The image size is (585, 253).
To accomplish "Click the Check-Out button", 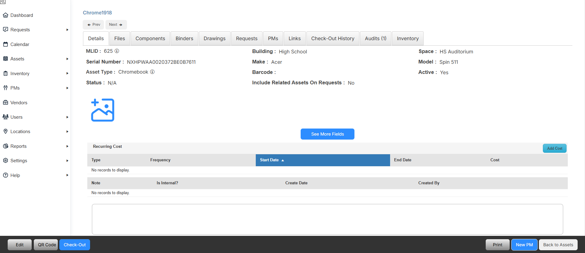I will [75, 245].
